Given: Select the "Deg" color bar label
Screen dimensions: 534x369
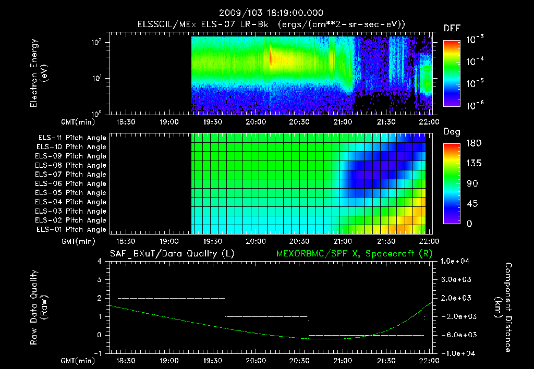Looking at the screenshot, I should click(452, 132).
